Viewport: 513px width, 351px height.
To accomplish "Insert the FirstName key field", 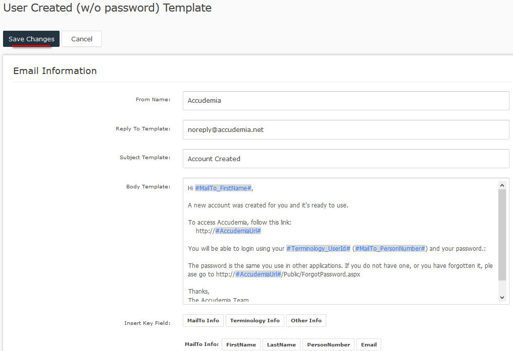I will [241, 344].
